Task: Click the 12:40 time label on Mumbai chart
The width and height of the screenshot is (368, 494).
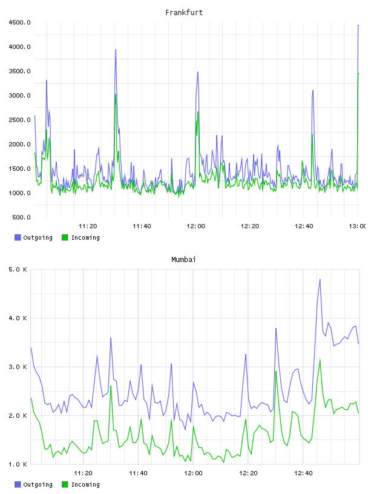Action: [x=303, y=473]
